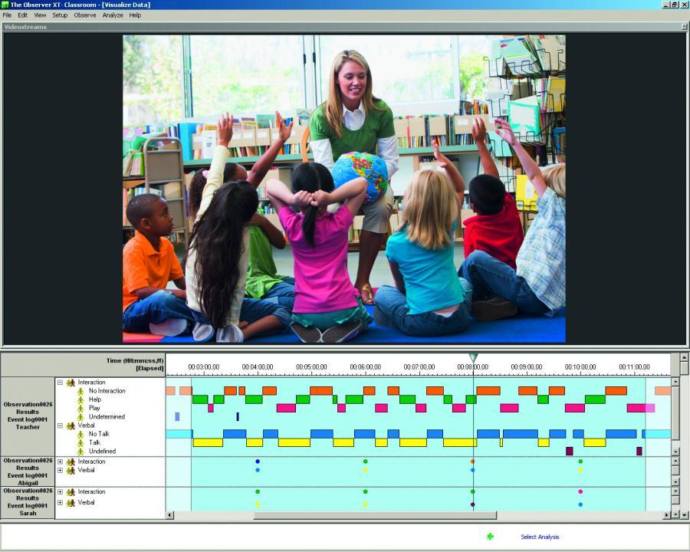Viewport: 690px width, 552px height.
Task: Click the No Talk behavior icon
Action: [x=80, y=434]
